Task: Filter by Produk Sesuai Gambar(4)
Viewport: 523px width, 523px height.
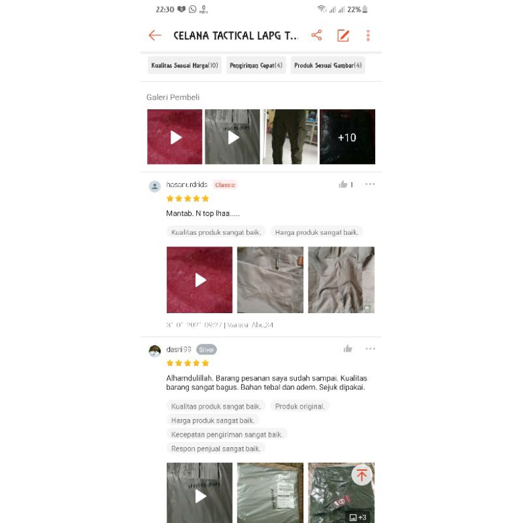Action: (x=328, y=65)
